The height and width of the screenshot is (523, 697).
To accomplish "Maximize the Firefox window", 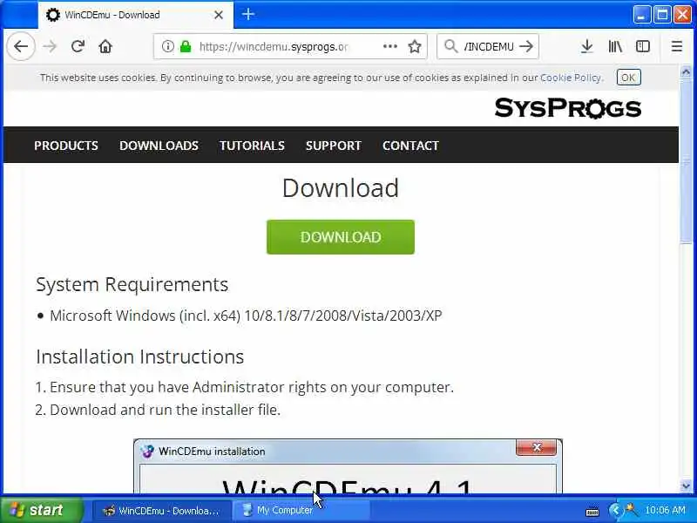I will tap(662, 15).
